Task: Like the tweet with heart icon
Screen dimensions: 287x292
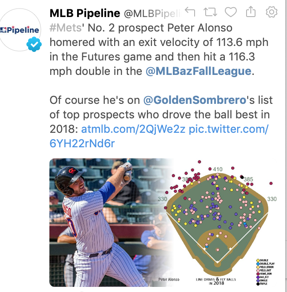Action: coord(230,13)
